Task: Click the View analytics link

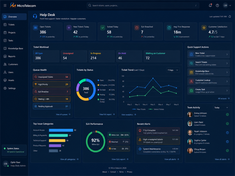Action: pos(129,115)
